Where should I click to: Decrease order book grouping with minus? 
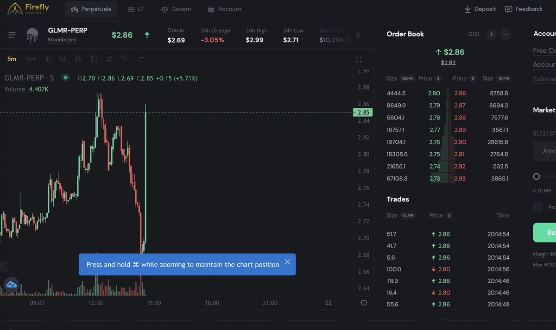coord(506,34)
